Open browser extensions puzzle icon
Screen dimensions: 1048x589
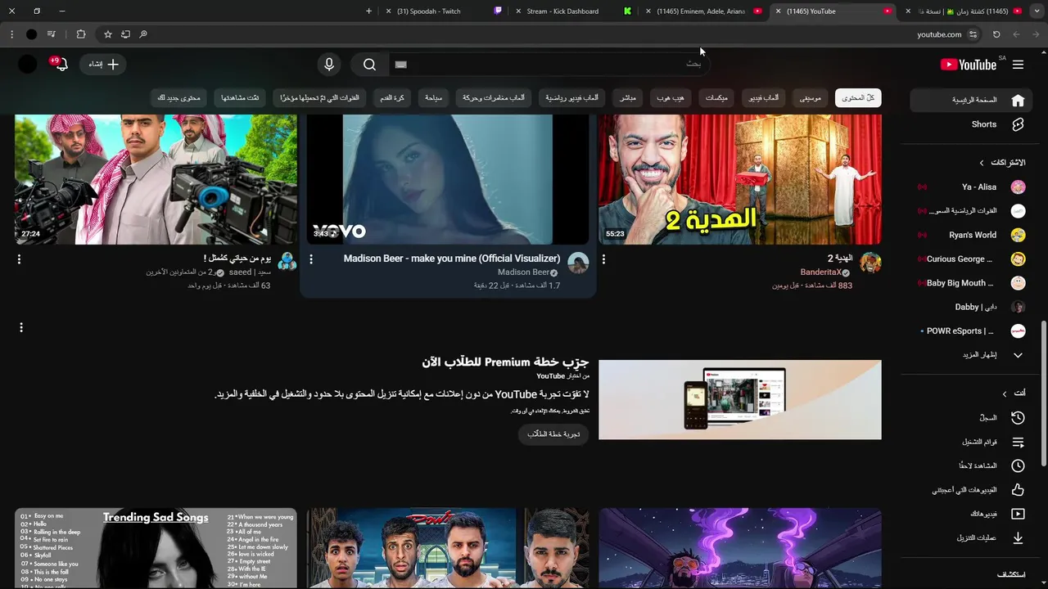(x=80, y=34)
